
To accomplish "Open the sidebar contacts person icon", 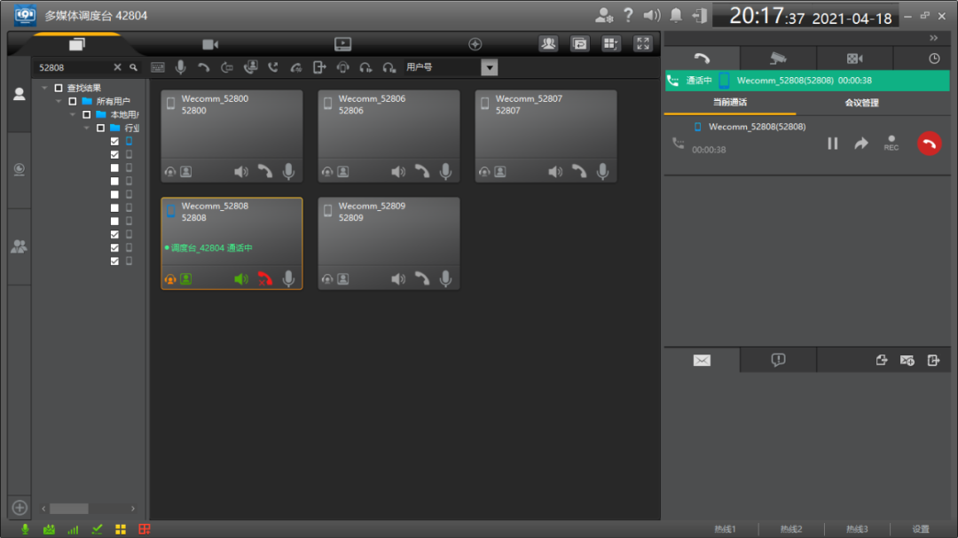I will pyautogui.click(x=20, y=94).
